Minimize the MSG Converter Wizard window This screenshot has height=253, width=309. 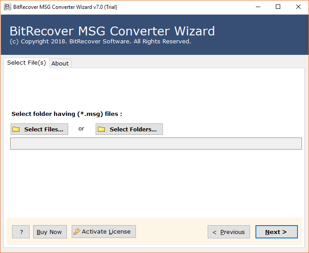point(258,7)
